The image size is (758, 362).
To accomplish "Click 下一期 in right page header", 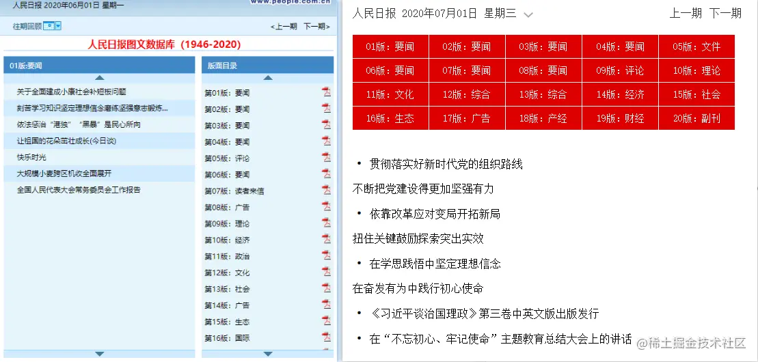I will 725,14.
